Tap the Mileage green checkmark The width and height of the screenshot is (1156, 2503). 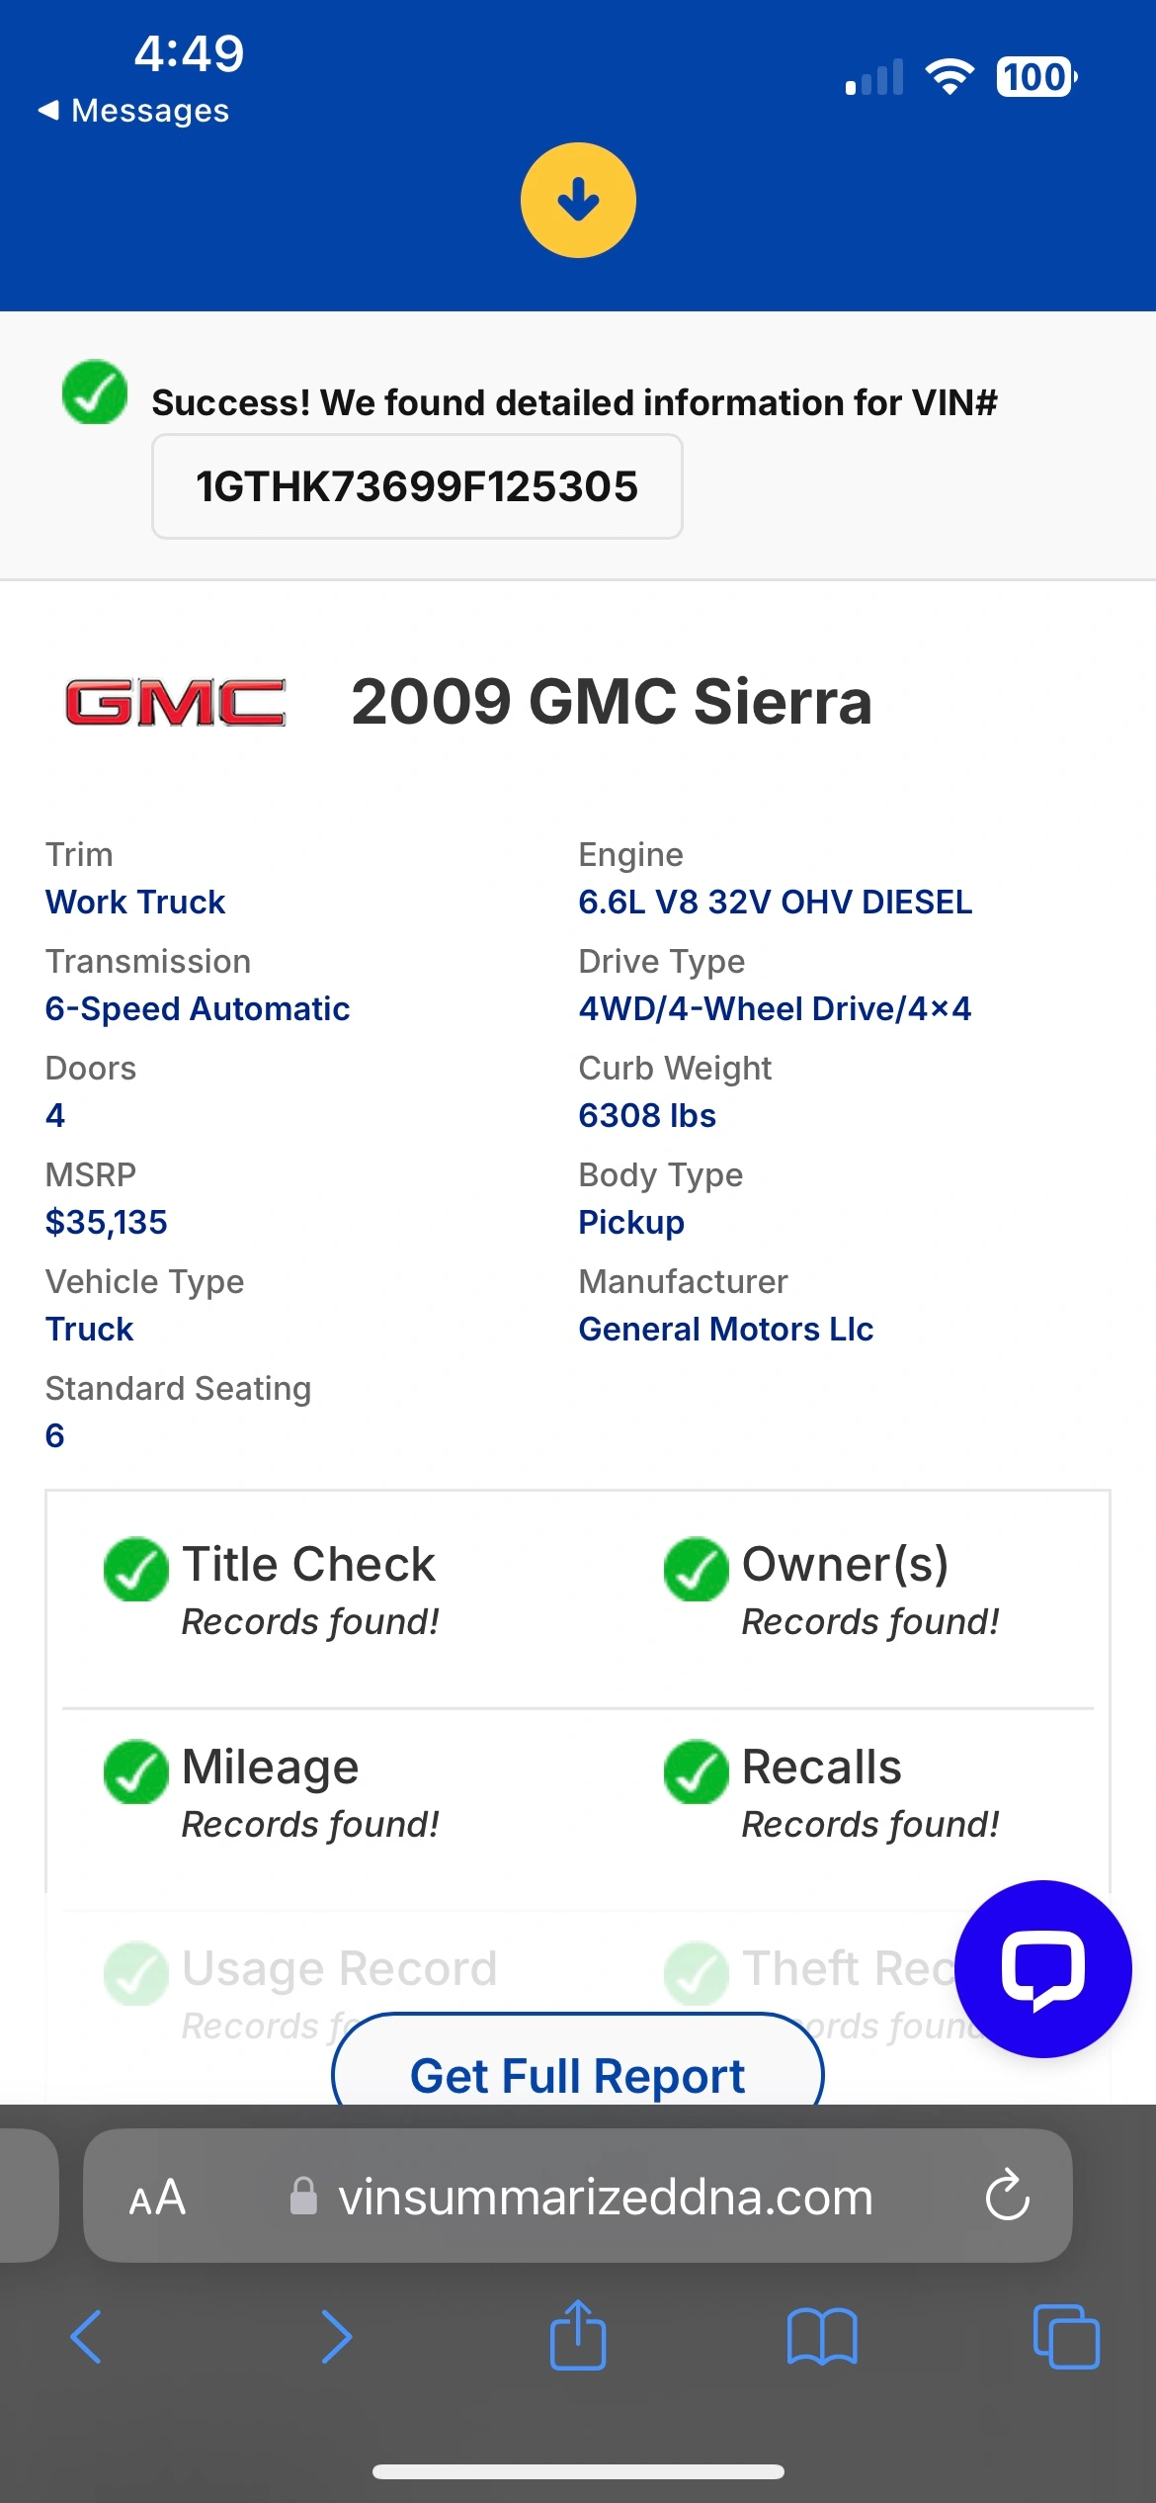pyautogui.click(x=135, y=1771)
